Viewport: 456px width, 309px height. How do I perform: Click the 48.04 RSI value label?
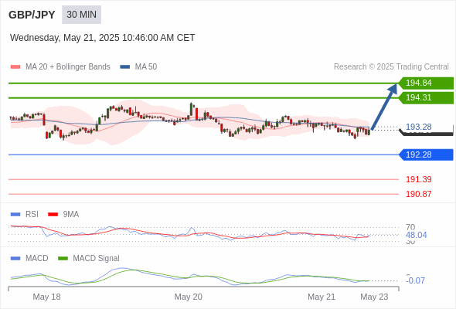pyautogui.click(x=416, y=235)
